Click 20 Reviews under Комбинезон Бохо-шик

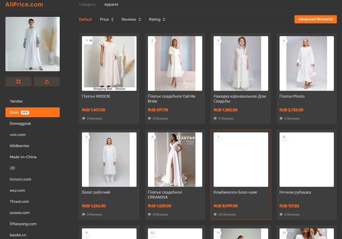click(227, 215)
